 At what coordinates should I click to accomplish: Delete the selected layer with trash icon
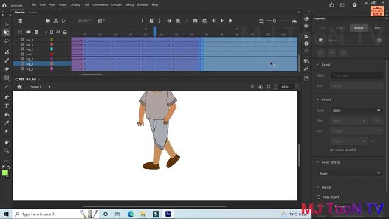[36, 32]
